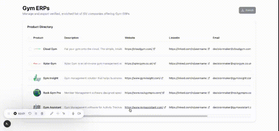Screen dimensions: 279x131
Task: Click the Email column header
Action: [216, 38]
